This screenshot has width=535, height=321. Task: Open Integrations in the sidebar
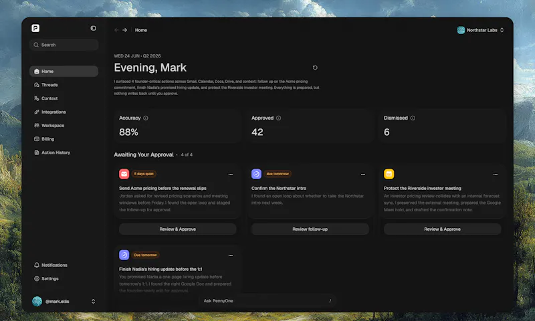pos(64,112)
